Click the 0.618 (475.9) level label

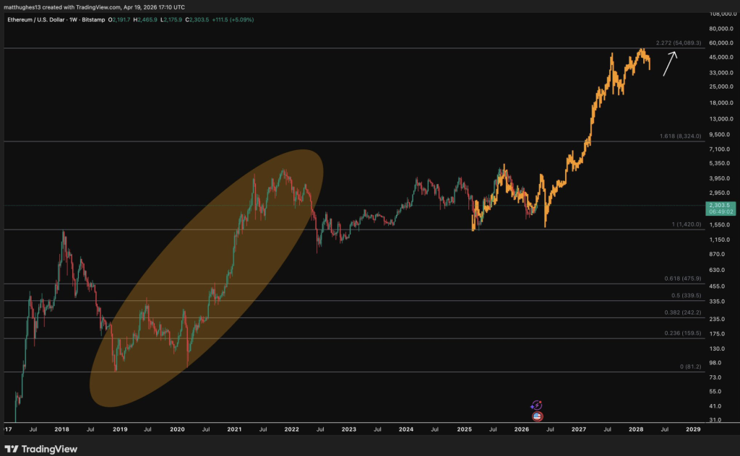point(682,279)
